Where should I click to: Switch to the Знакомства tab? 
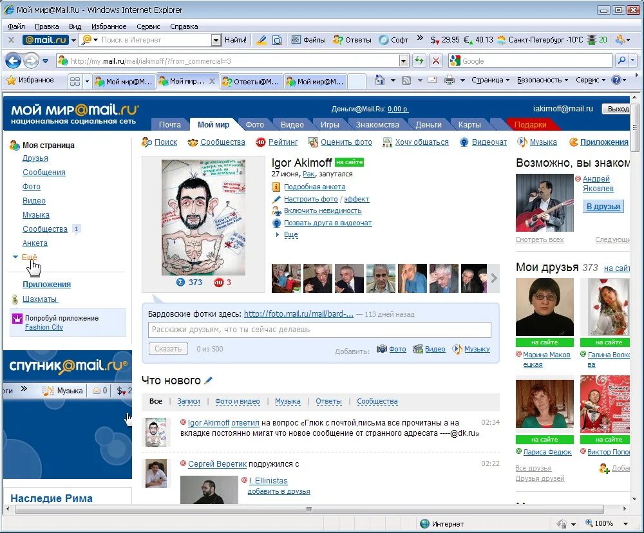click(x=377, y=124)
